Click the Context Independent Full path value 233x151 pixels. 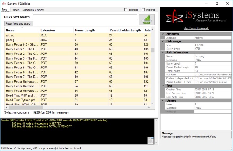[213, 78]
